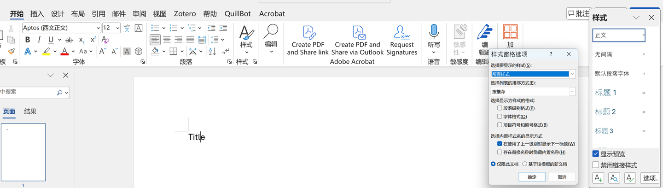Open the font name Aptos dropdown
Viewport: 663px width, 188px height.
click(x=98, y=28)
